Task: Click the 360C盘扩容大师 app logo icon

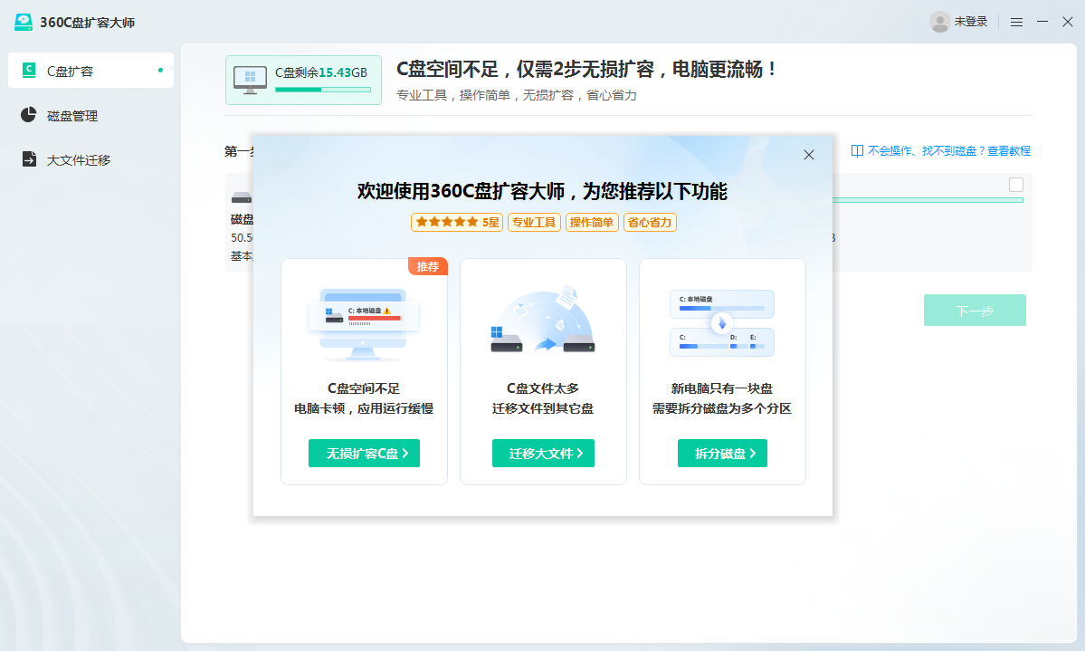Action: 24,22
